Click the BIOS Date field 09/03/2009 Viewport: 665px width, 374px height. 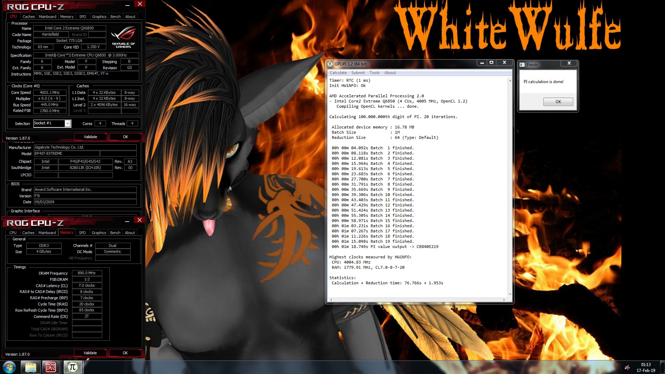(x=85, y=202)
